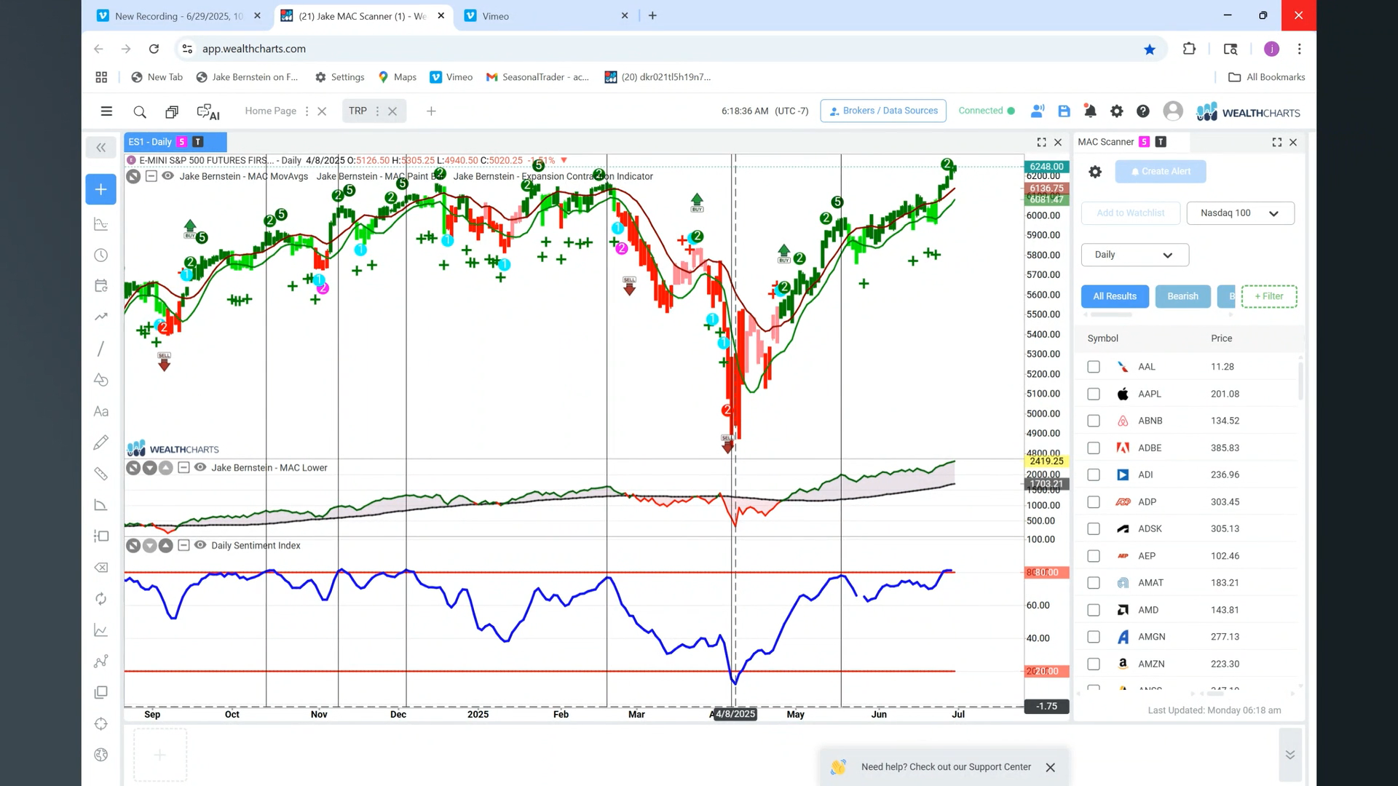Image resolution: width=1398 pixels, height=786 pixels.
Task: Open TRP tab options menu
Action: (x=377, y=111)
